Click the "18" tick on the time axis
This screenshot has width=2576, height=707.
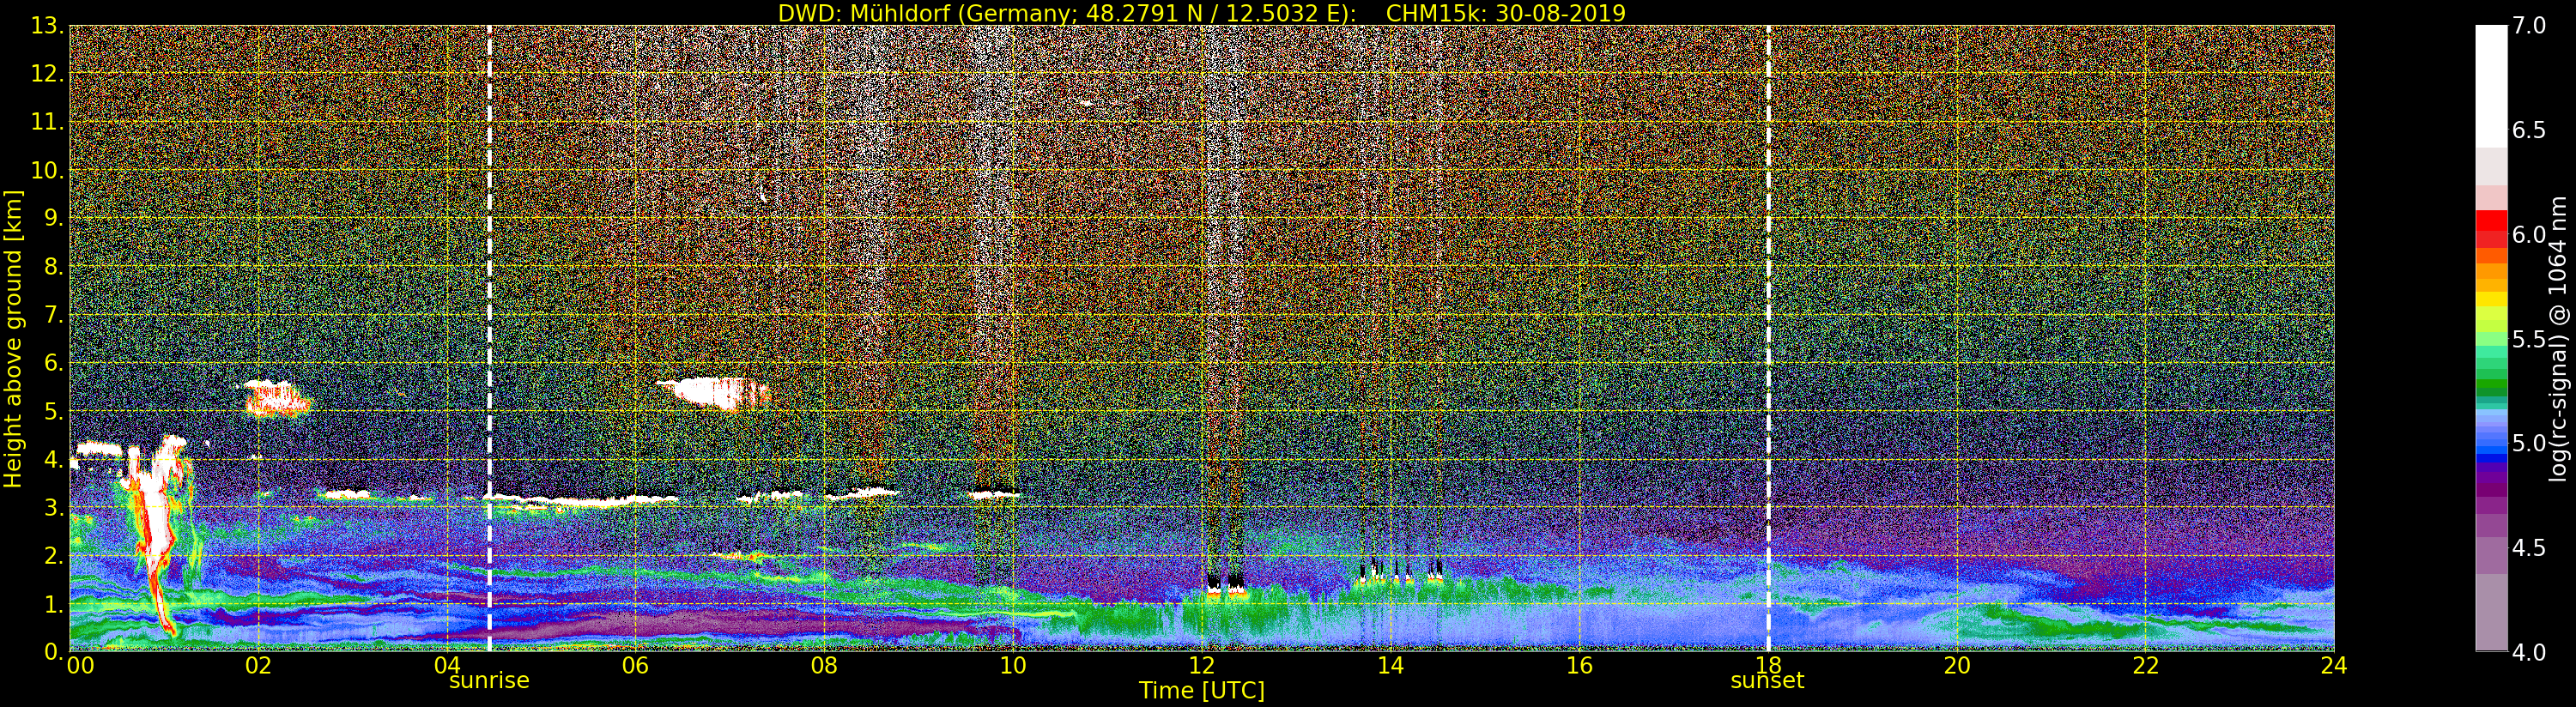pyautogui.click(x=1768, y=666)
